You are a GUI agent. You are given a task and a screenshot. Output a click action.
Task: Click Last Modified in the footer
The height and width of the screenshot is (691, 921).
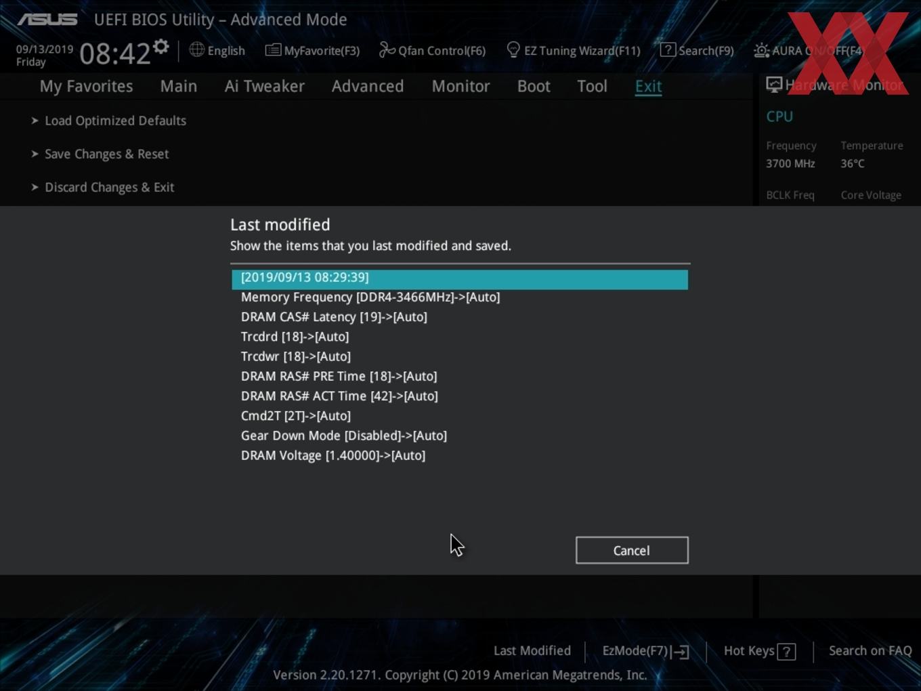532,650
